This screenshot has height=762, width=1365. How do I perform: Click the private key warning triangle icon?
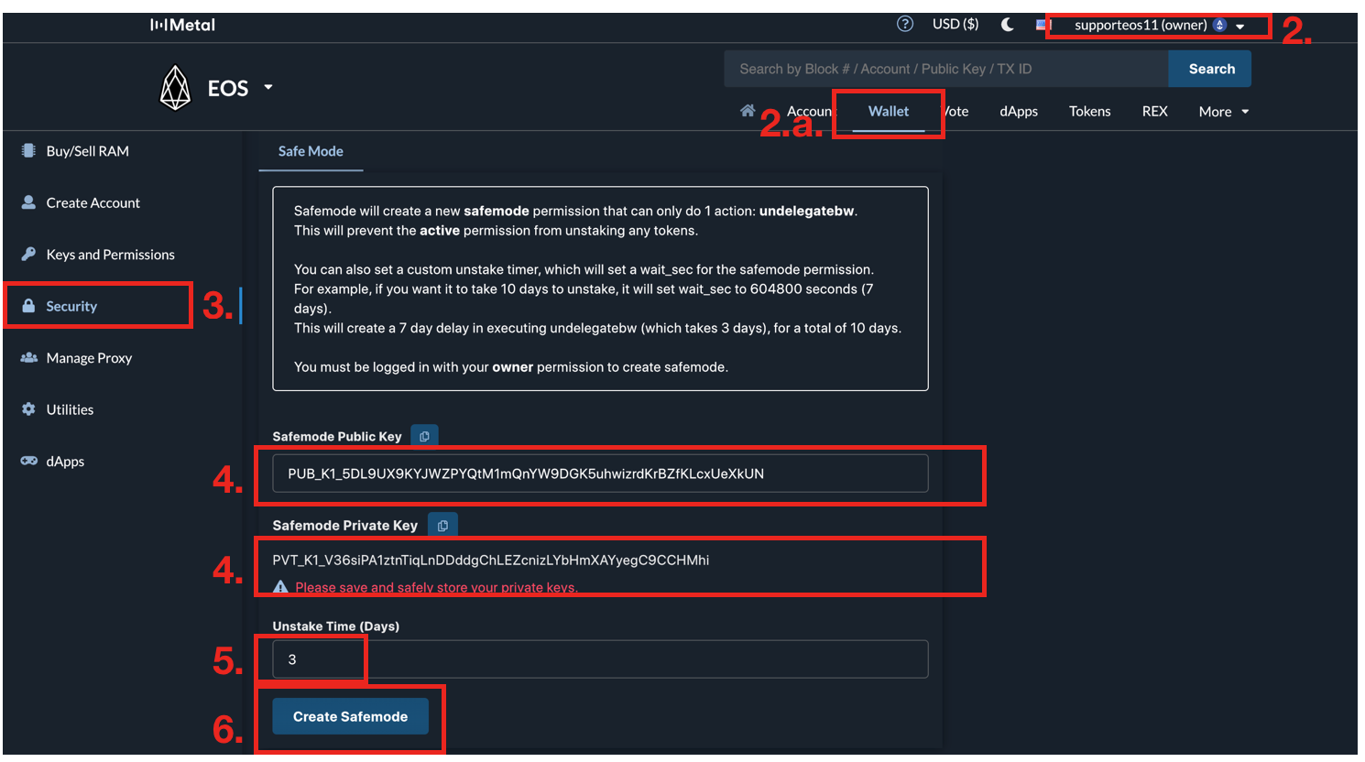(x=280, y=587)
